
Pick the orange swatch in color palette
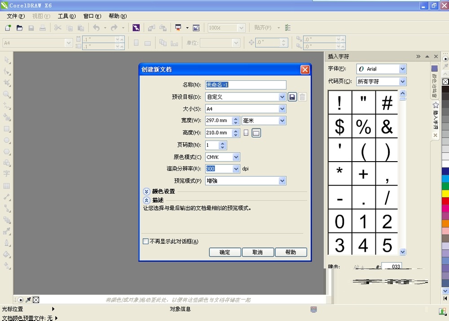(445, 224)
